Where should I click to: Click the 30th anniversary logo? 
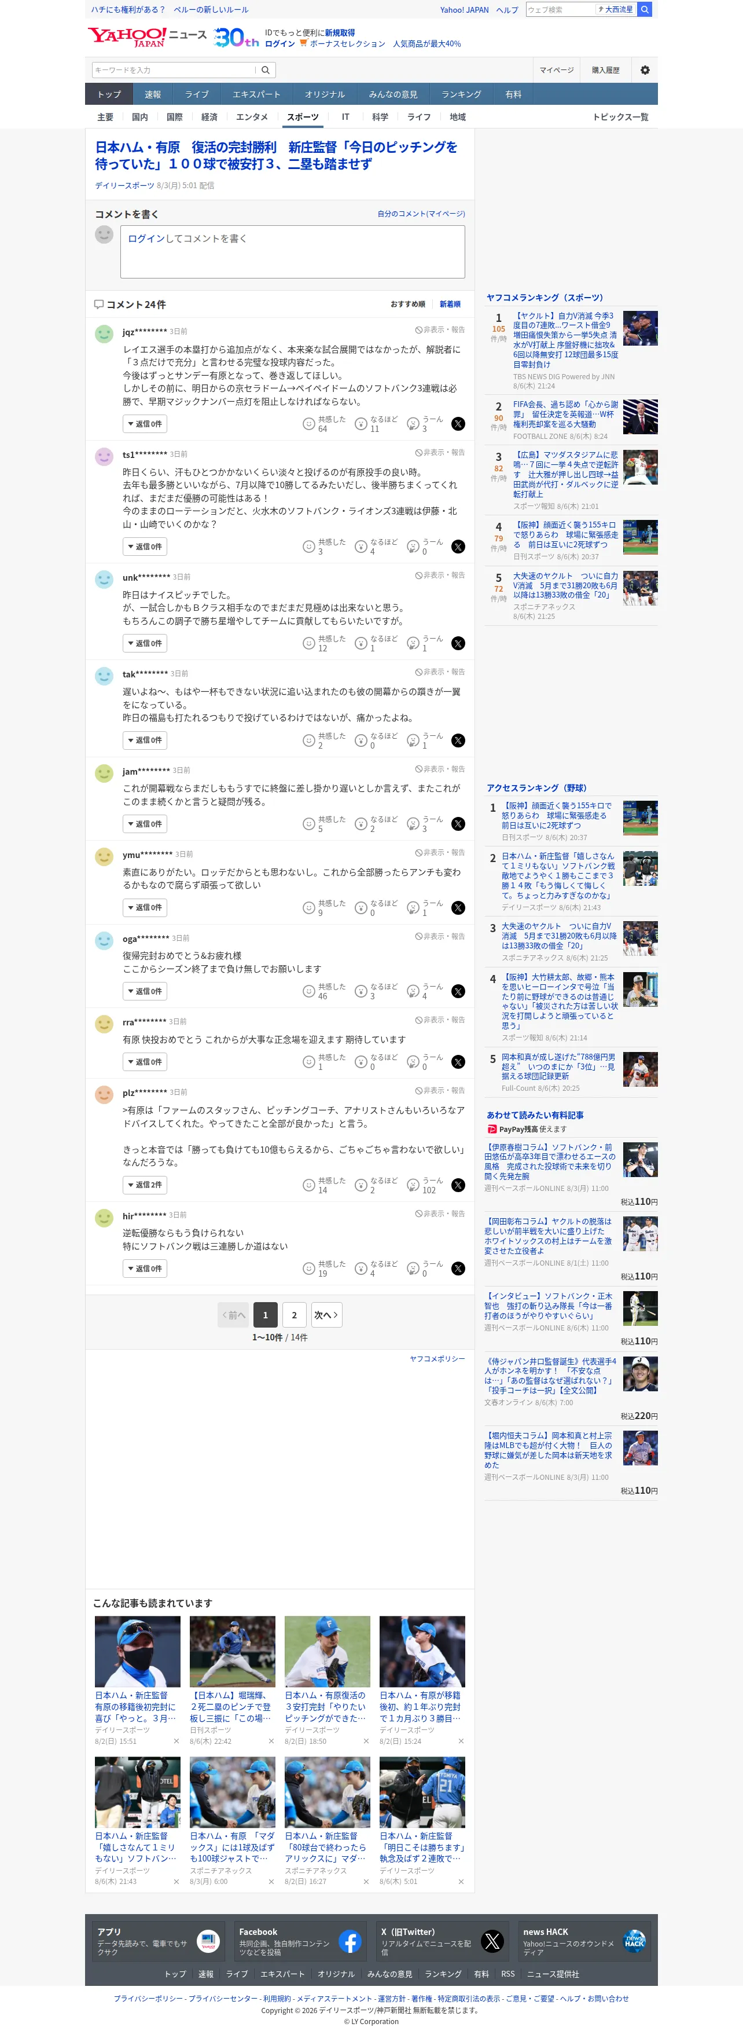[x=236, y=37]
